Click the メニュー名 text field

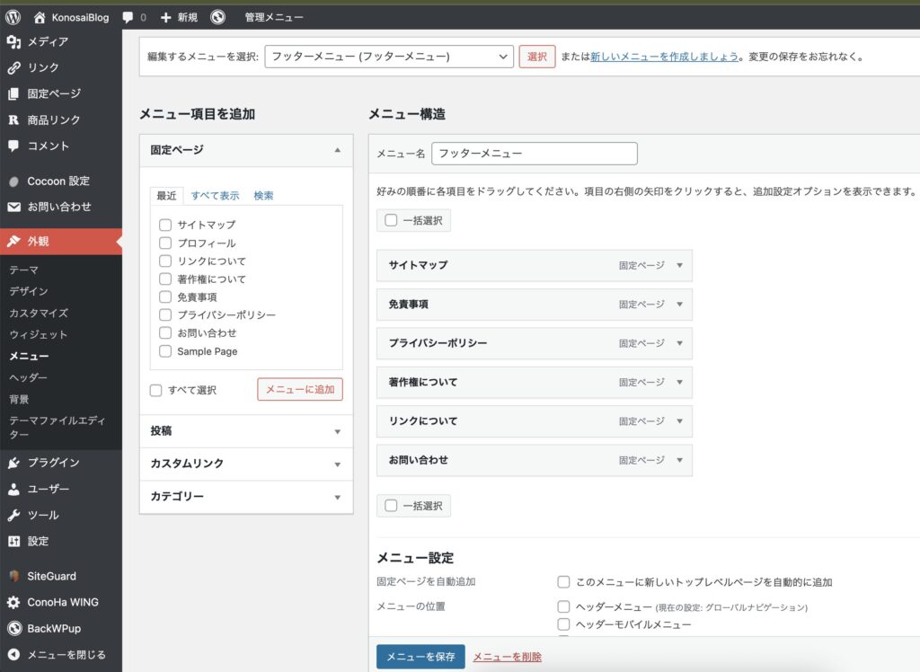coord(535,154)
